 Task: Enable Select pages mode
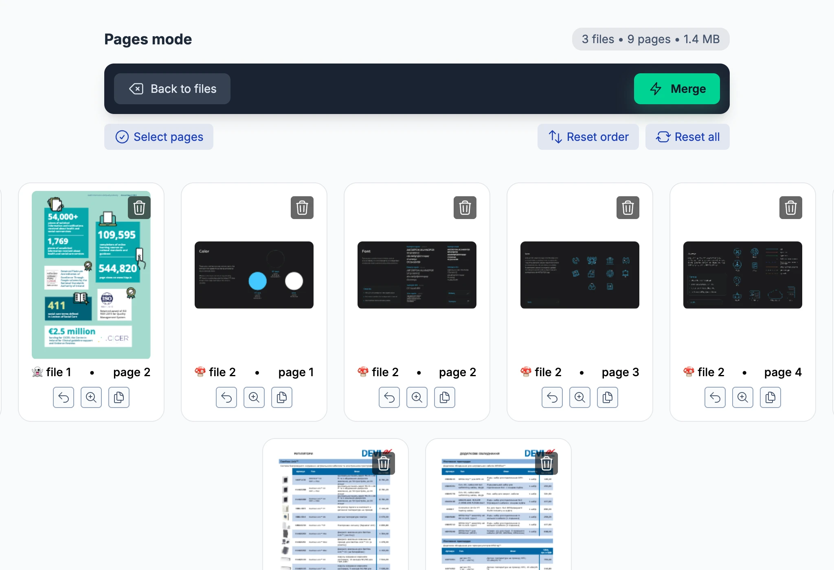pos(159,137)
